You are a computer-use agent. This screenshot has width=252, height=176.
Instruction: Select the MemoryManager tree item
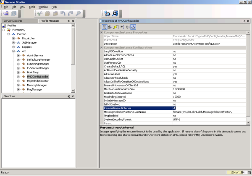(37, 85)
